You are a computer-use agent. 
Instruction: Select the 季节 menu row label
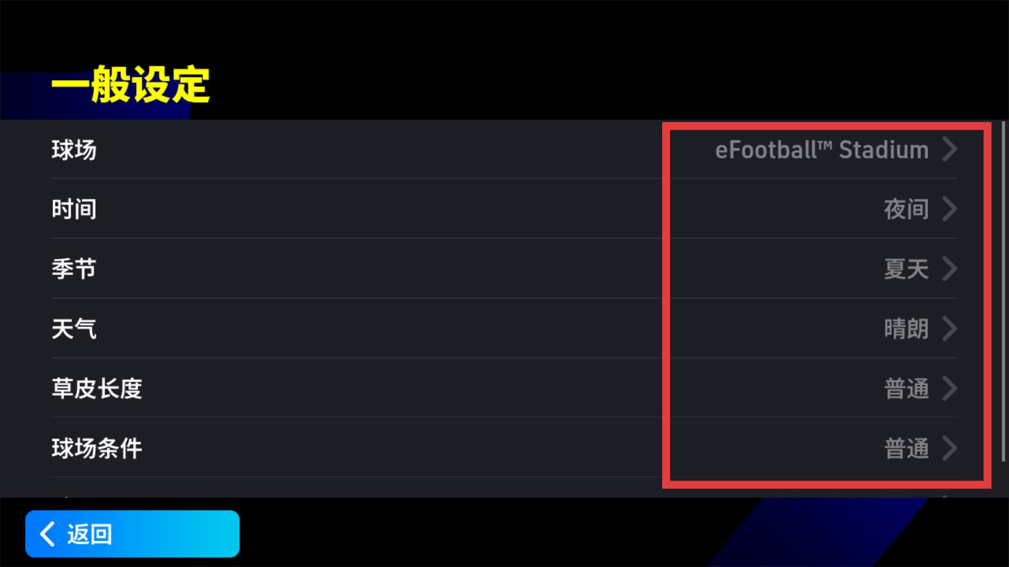click(x=74, y=269)
